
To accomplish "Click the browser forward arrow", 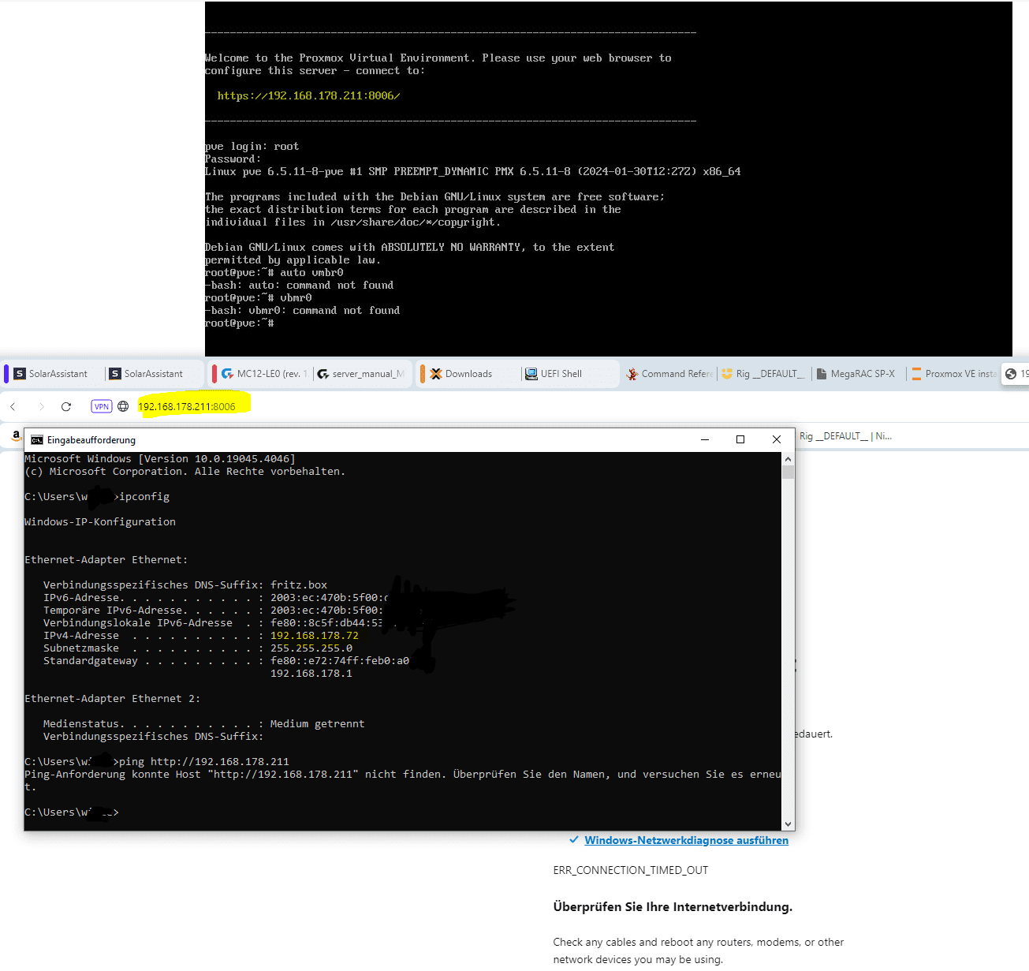I will 41,407.
